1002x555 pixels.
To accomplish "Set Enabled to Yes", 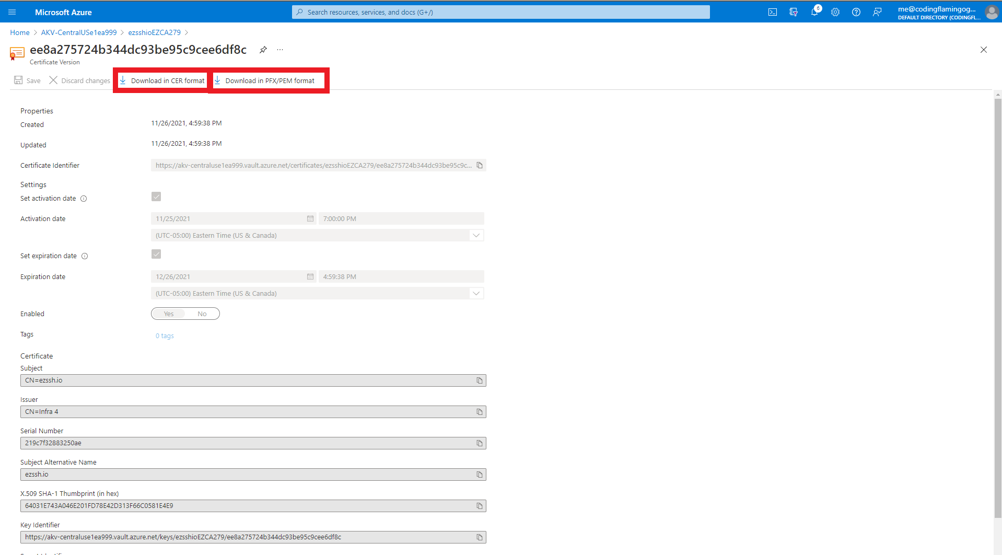I will click(x=169, y=314).
